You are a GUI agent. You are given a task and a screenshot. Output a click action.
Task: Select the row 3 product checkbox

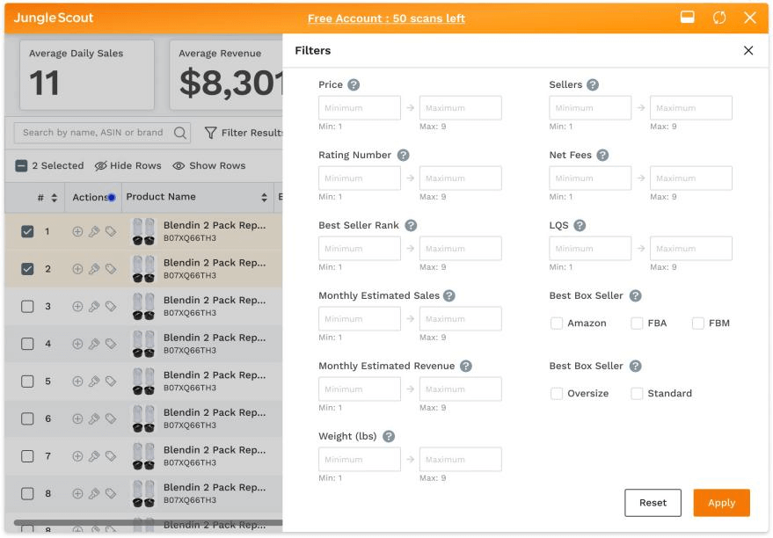27,307
